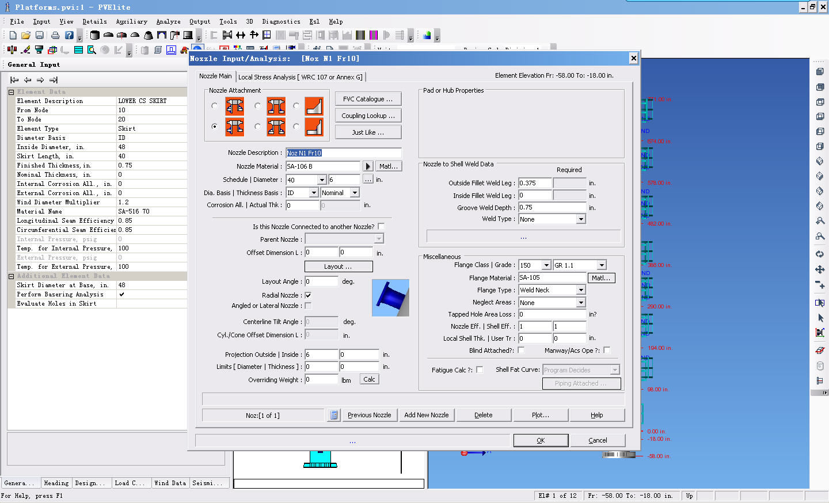Viewport: 829px width, 503px height.
Task: Click the pan move arrows icon in right toolbar
Action: click(x=820, y=269)
